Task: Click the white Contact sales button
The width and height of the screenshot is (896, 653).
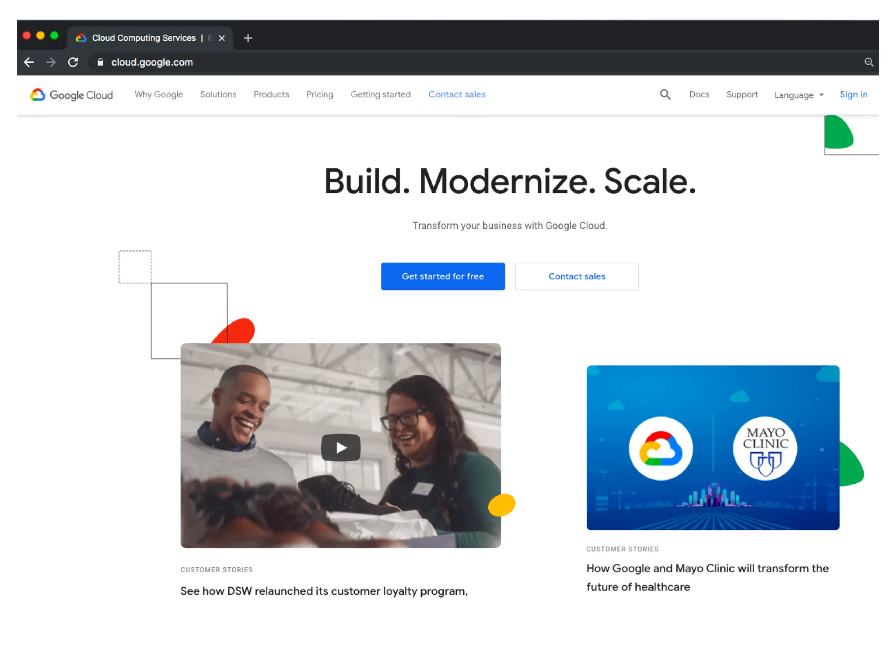Action: (x=577, y=276)
